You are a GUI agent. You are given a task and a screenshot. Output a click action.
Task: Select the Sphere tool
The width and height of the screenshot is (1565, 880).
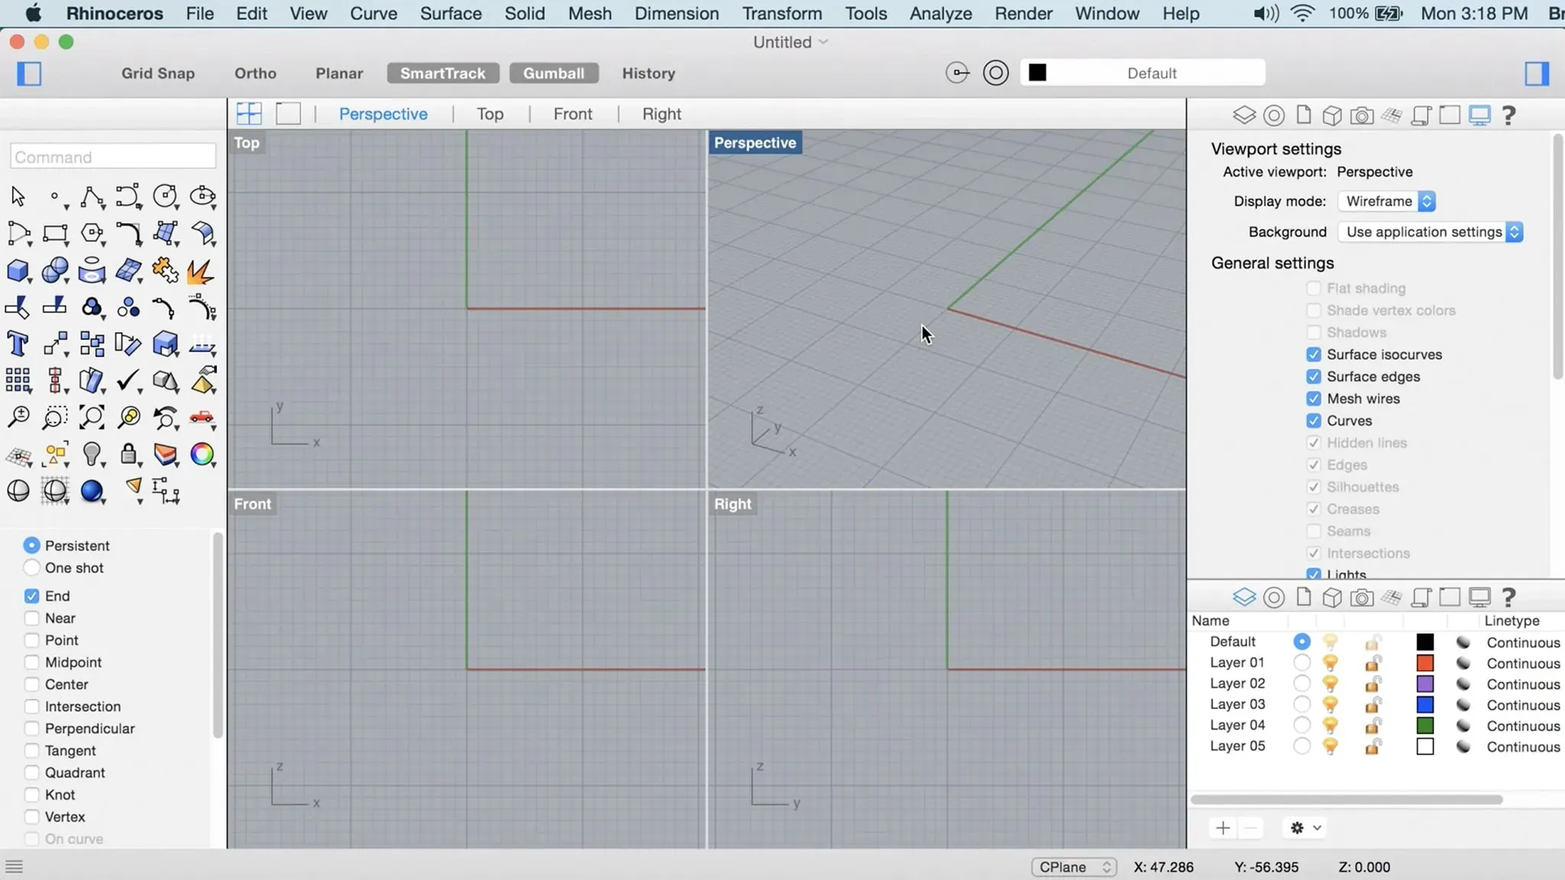pos(55,270)
